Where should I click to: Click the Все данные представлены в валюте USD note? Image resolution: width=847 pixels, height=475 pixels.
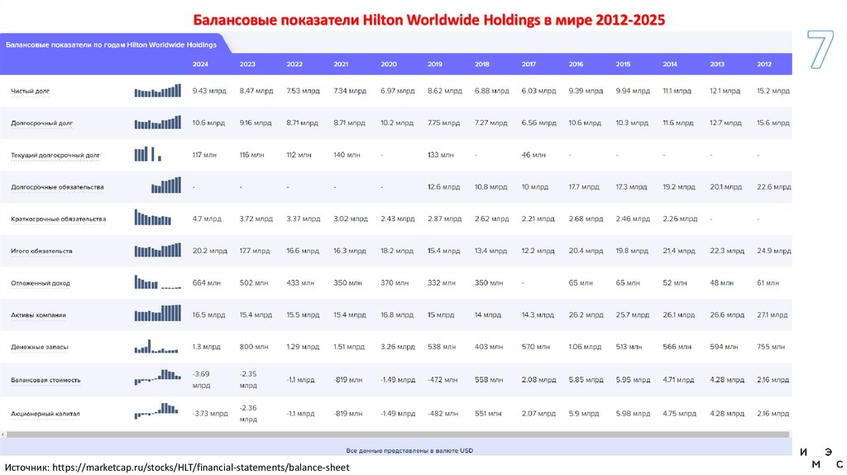click(409, 450)
